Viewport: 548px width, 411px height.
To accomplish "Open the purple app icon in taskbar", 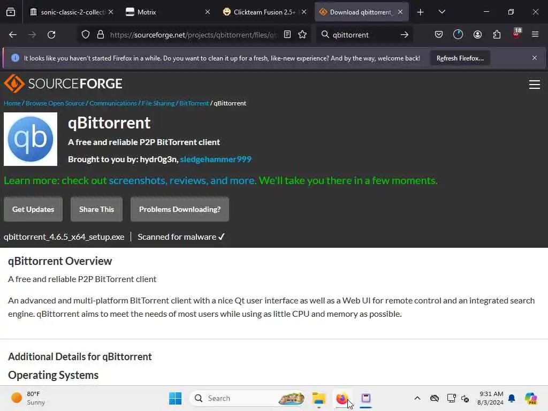I will pos(366,398).
